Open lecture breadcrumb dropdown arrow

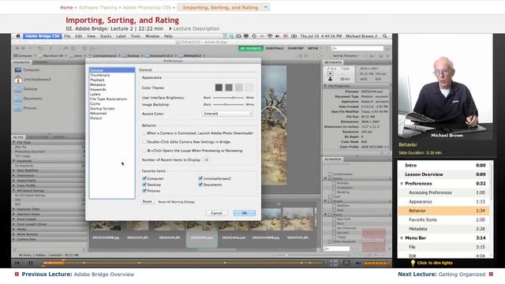266,7
